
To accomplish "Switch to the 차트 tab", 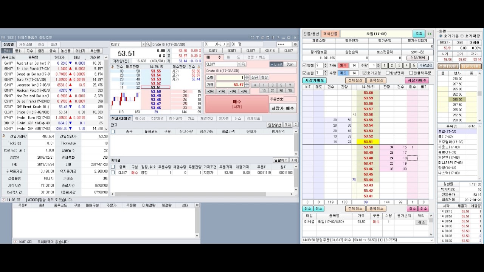I will pos(191,118).
